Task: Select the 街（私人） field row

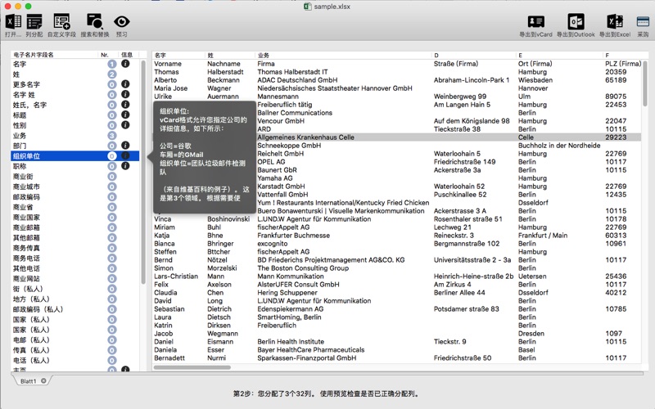Action: coord(75,289)
